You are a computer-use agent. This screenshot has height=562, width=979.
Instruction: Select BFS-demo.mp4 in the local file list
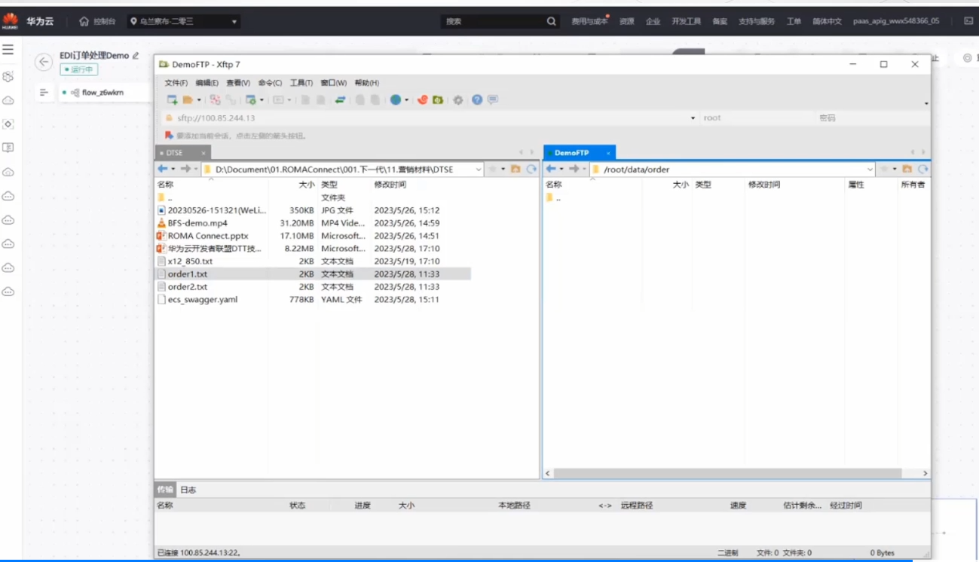click(313, 223)
